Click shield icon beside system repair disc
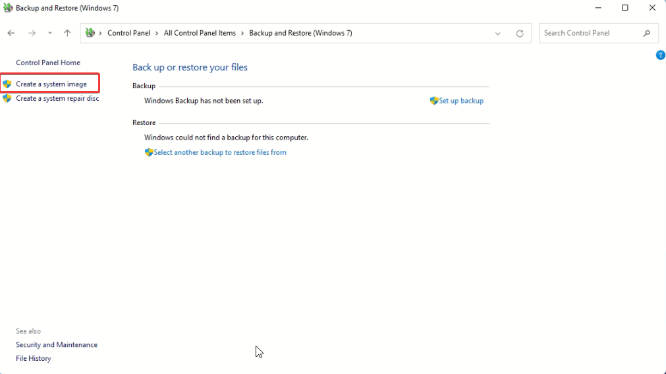The image size is (666, 374). pyautogui.click(x=7, y=98)
